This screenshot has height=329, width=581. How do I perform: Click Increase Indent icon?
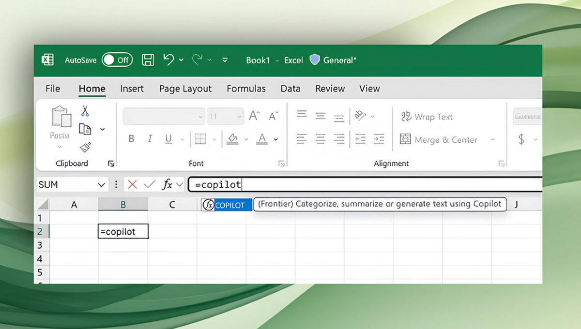(379, 139)
